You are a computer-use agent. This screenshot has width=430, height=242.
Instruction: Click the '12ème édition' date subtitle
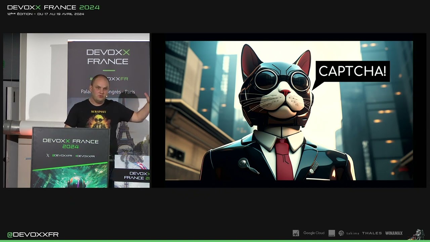[x=46, y=14]
